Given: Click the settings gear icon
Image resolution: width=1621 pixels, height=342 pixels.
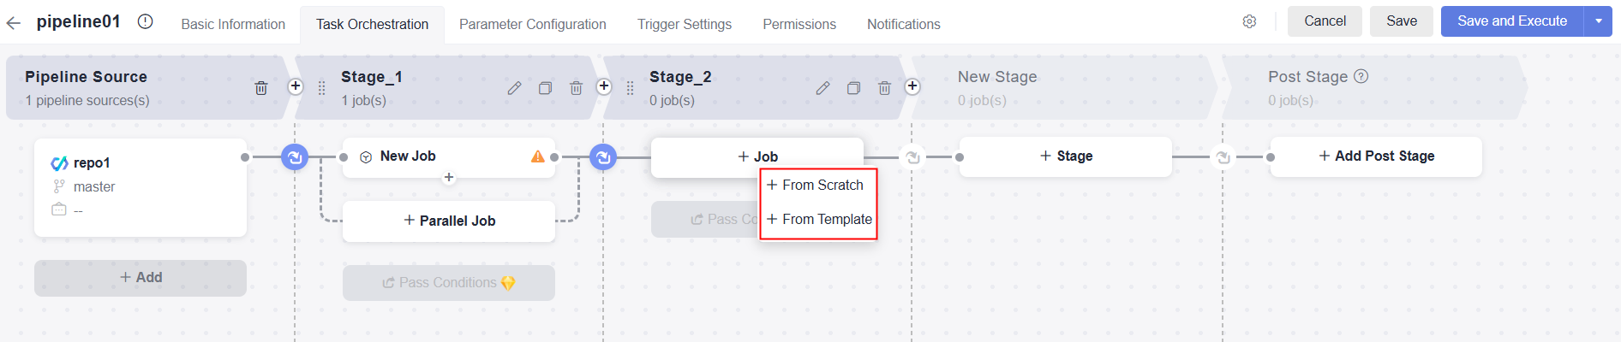Looking at the screenshot, I should (1249, 21).
